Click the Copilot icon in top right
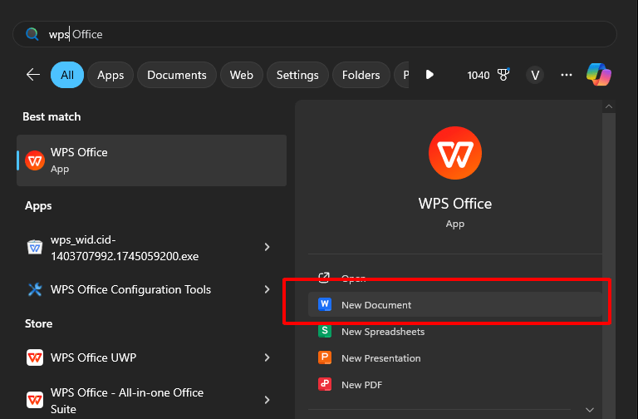638x419 pixels. point(599,75)
